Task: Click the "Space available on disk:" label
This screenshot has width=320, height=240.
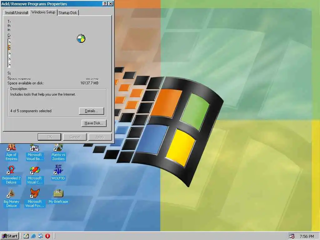Action: click(x=26, y=83)
